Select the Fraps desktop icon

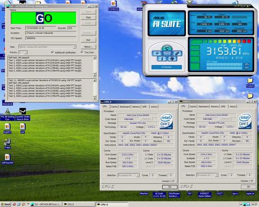point(7,144)
